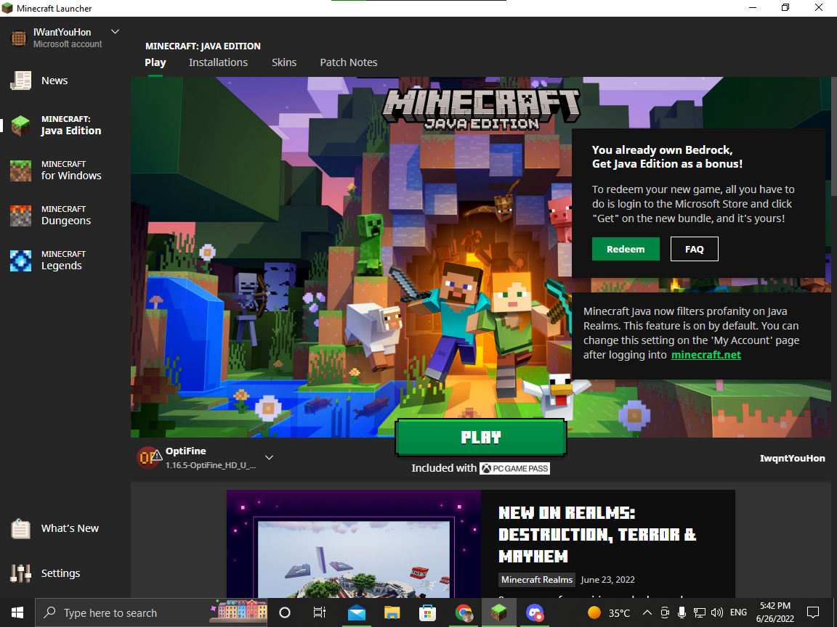Viewport: 837px width, 627px height.
Task: Open Minecraft for Windows sidebar icon
Action: [x=20, y=170]
